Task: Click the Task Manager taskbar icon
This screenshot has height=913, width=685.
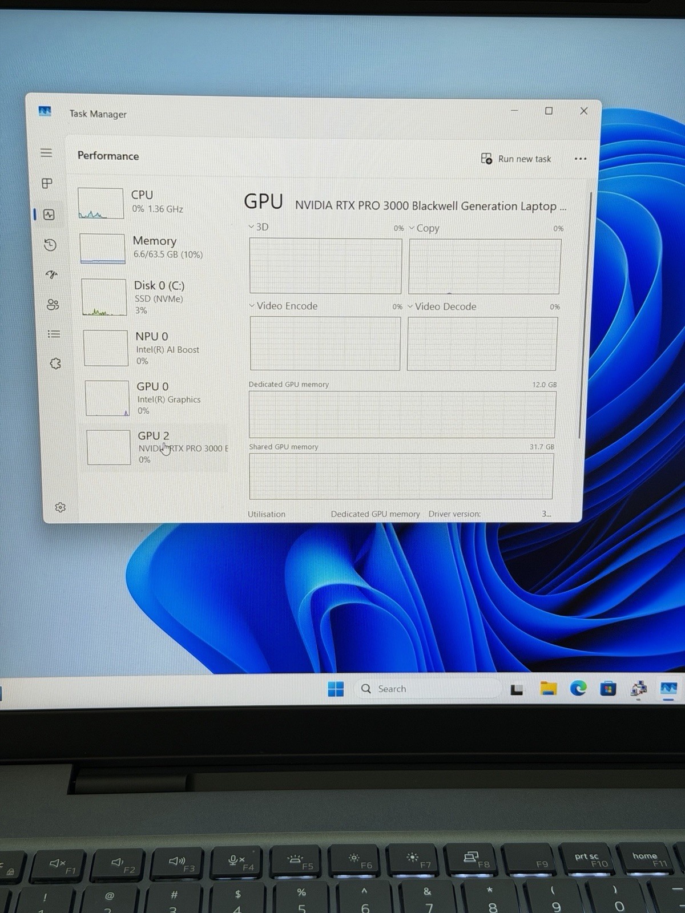Action: [668, 689]
